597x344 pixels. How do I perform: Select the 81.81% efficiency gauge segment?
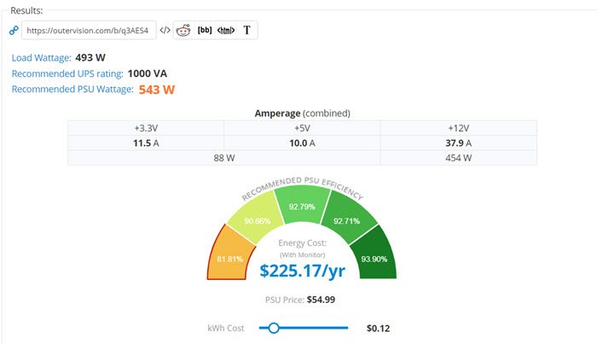pyautogui.click(x=233, y=258)
